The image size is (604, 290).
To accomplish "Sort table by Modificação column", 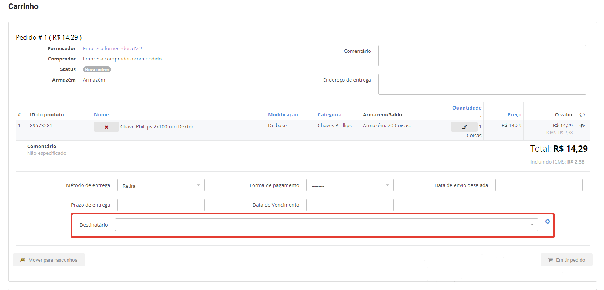I will [x=283, y=115].
